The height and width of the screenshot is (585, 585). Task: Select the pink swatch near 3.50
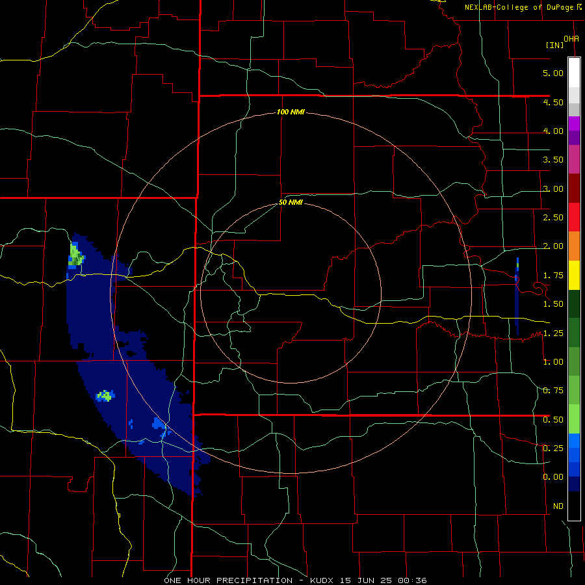[574, 160]
